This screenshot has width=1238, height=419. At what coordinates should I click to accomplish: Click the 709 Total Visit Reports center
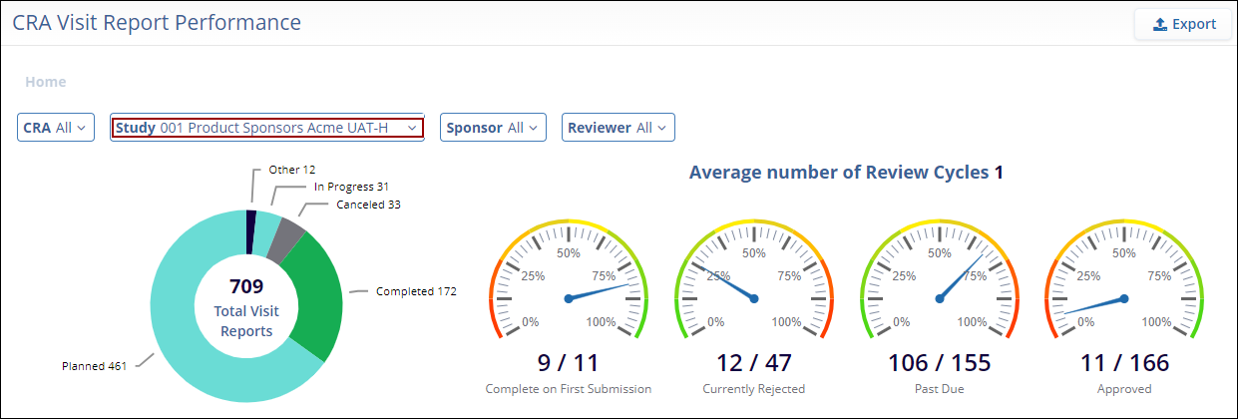[246, 307]
